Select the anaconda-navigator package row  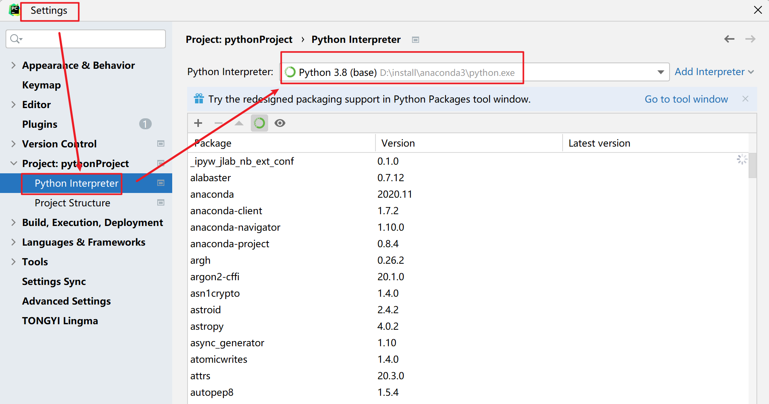click(235, 227)
